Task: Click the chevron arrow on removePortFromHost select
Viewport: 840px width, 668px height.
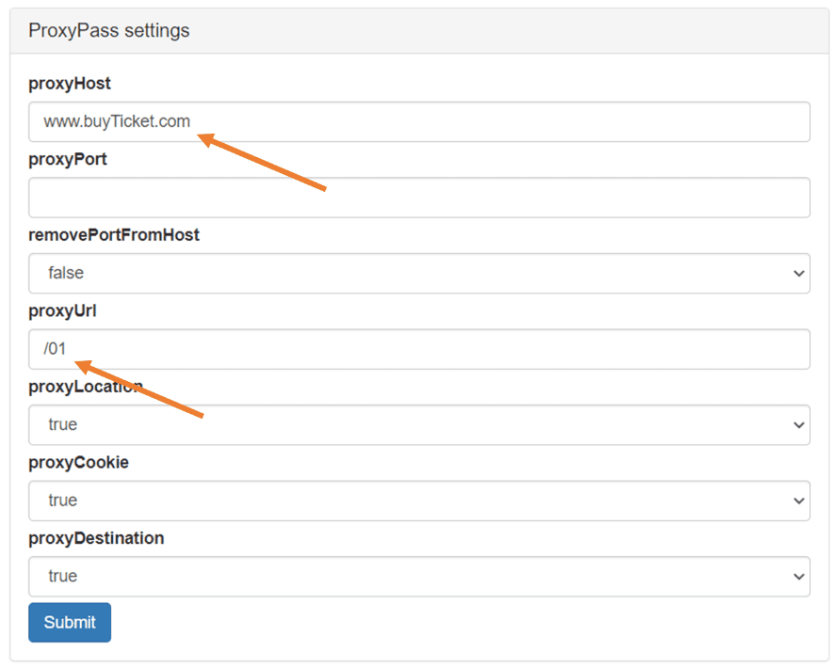Action: click(x=799, y=274)
